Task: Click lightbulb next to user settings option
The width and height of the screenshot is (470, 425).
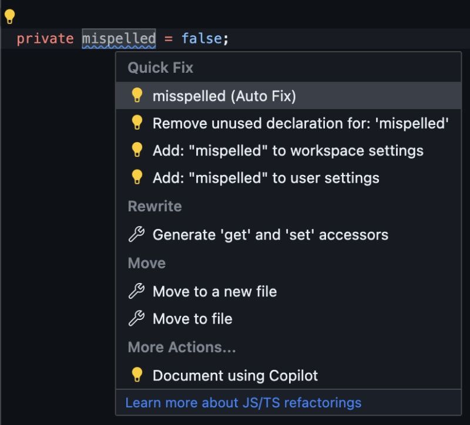Action: tap(137, 177)
